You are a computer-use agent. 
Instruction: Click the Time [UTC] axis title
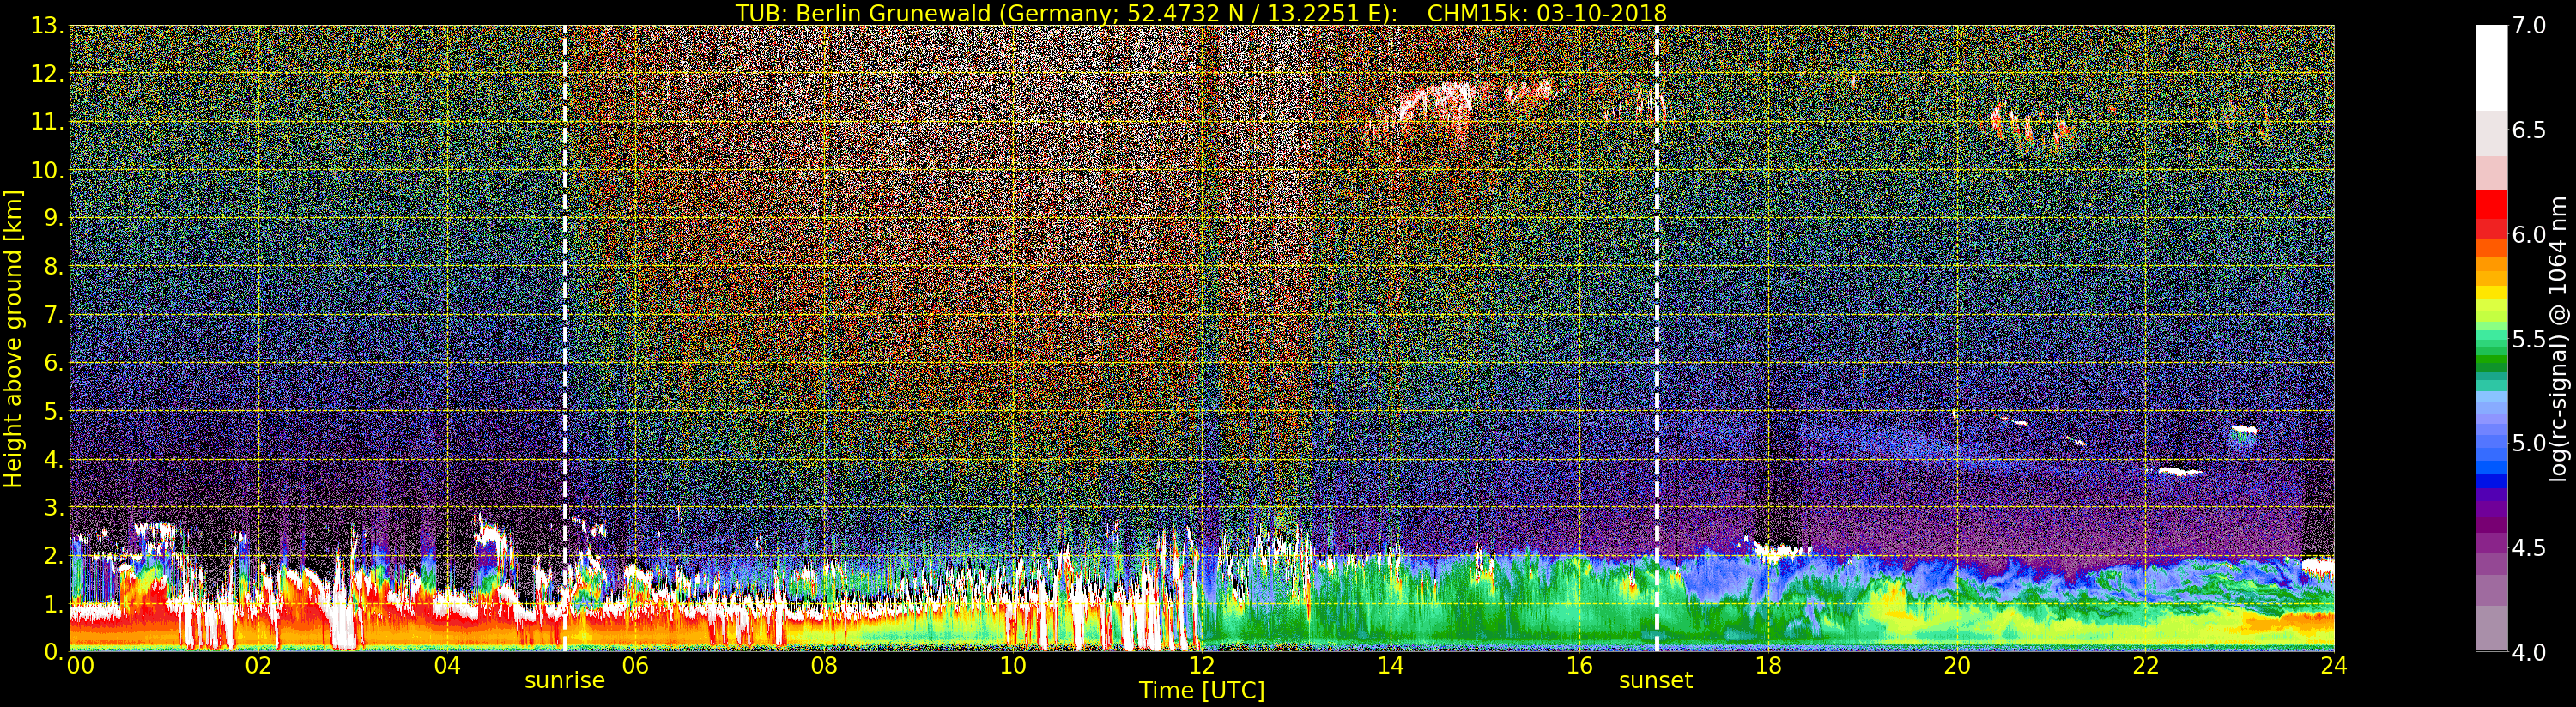(x=1202, y=690)
